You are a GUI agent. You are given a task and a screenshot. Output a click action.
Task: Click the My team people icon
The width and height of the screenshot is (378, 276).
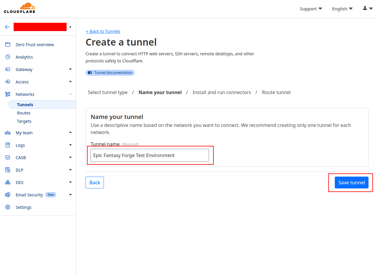(8, 133)
